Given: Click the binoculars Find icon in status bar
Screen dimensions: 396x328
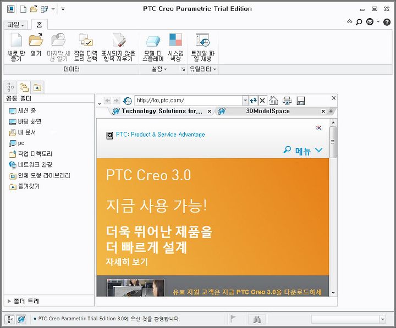Looking at the screenshot, I should [x=257, y=319].
